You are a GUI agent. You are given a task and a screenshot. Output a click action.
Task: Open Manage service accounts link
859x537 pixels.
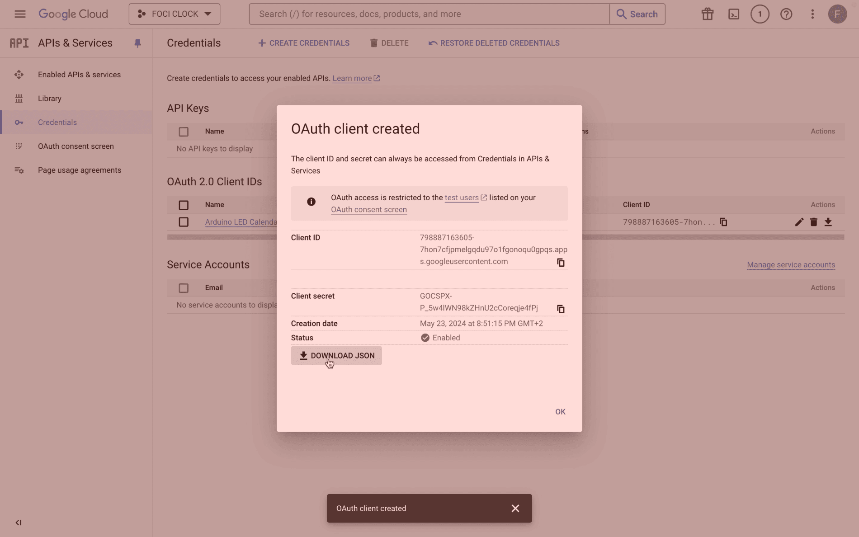coord(791,265)
